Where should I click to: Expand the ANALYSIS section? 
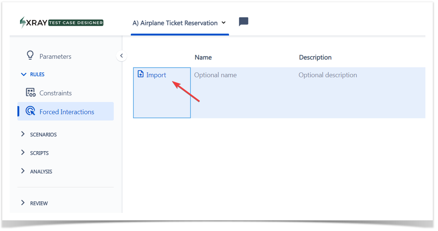37,171
